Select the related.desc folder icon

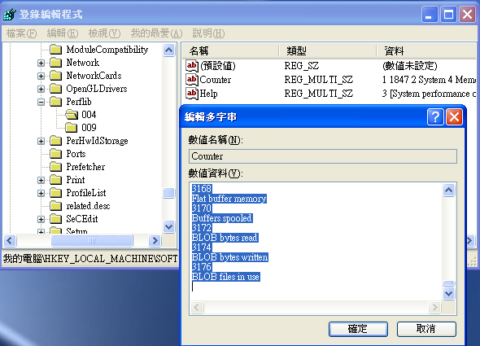pos(55,206)
